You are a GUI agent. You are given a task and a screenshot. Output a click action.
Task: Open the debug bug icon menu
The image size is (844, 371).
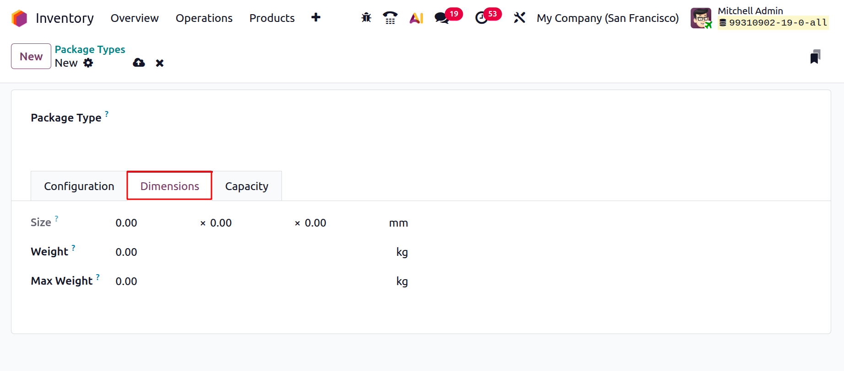coord(366,18)
